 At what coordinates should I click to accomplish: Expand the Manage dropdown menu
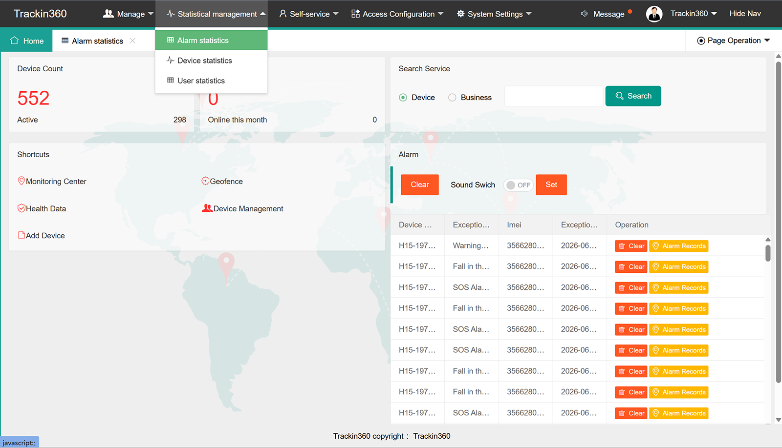coord(151,14)
